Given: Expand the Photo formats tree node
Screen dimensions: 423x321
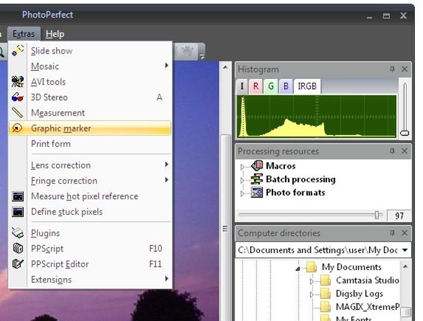Looking at the screenshot, I should click(x=242, y=193).
